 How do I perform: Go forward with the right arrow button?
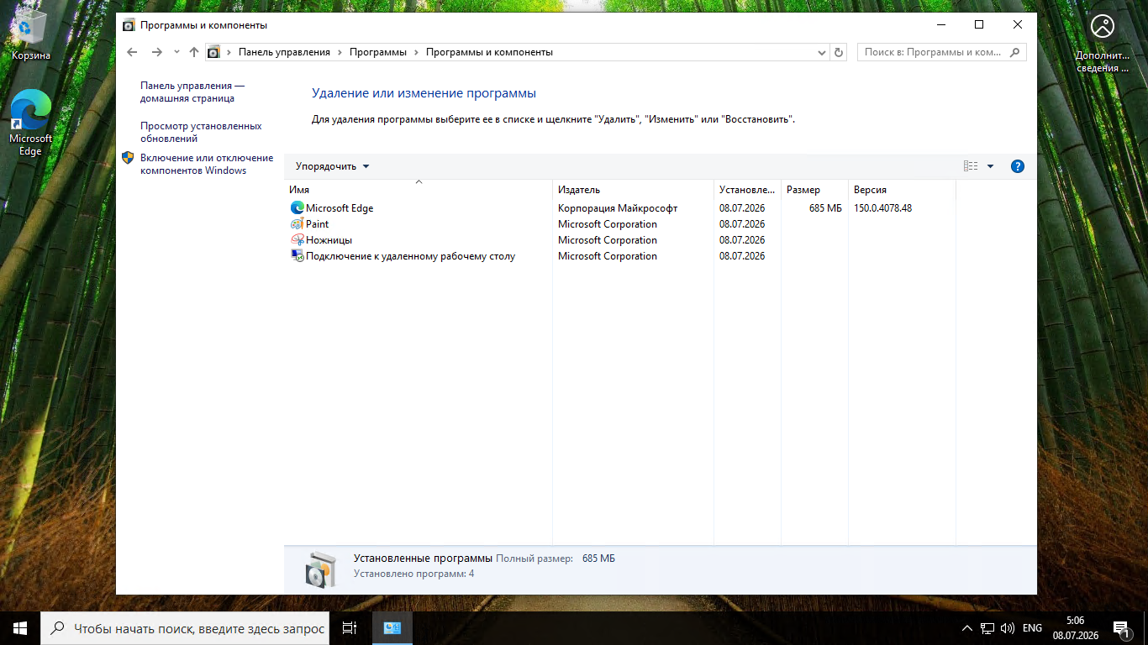(x=156, y=52)
